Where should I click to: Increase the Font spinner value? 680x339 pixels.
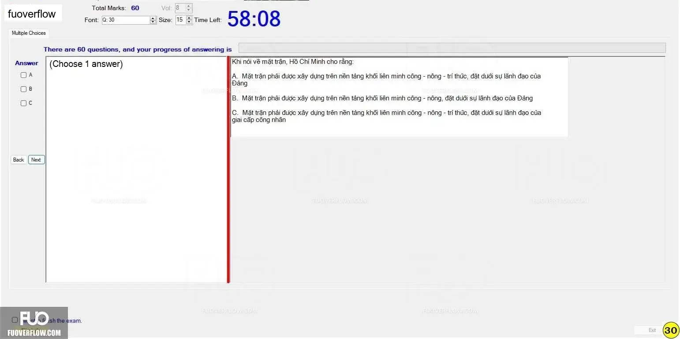coord(153,18)
